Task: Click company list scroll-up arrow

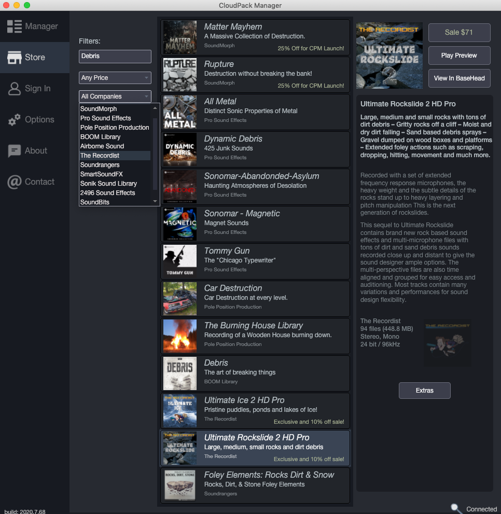Action: tap(155, 108)
